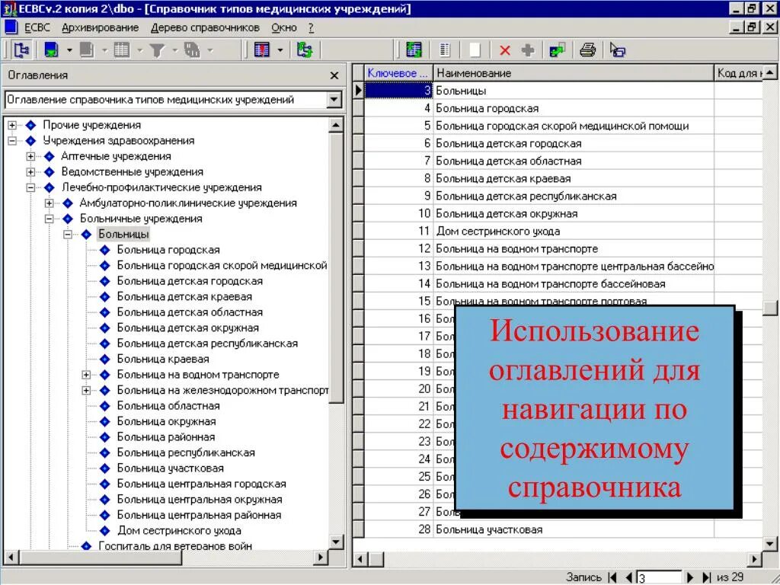
Task: Click the green table grid toolbar icon
Action: pyautogui.click(x=414, y=50)
